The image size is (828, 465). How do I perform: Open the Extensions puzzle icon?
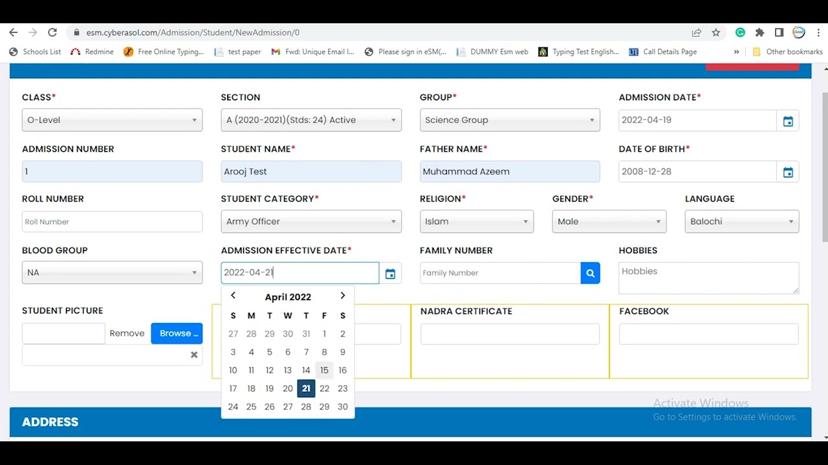click(x=759, y=32)
